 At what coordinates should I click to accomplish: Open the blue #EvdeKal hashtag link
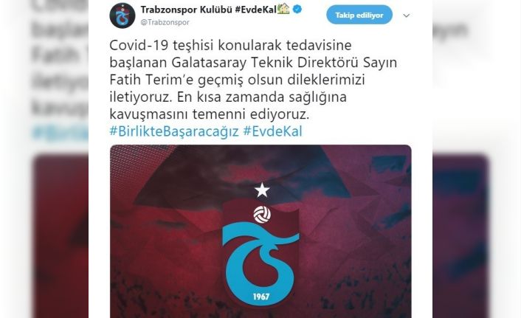[x=273, y=131]
